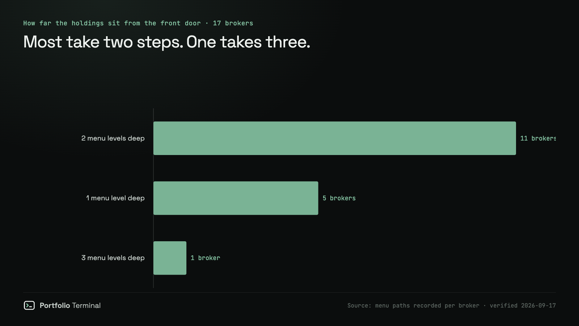Click the 1 broker value label

(x=206, y=258)
